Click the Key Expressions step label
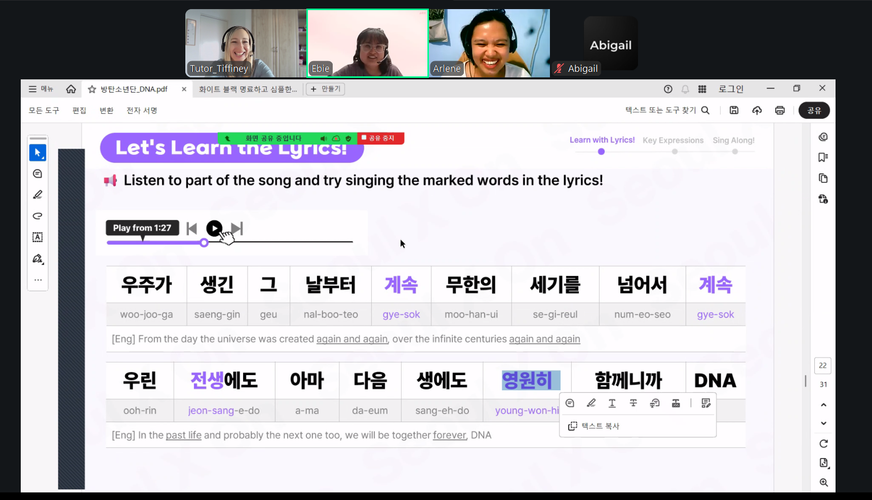Screen dimensions: 872x500 (x=673, y=140)
